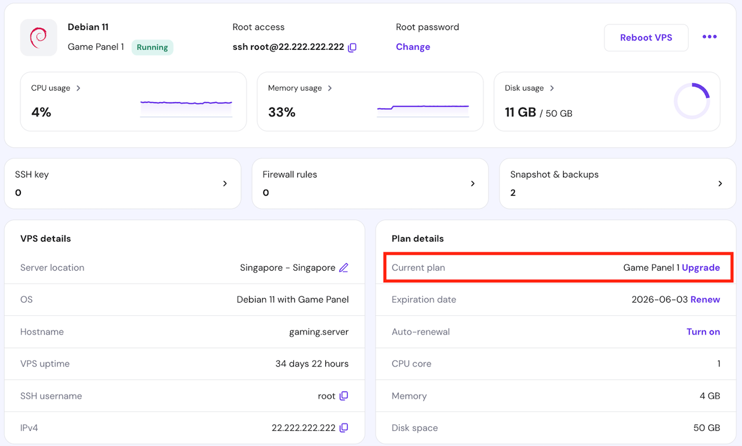Select the Plan details section header
742x446 pixels.
pyautogui.click(x=419, y=238)
